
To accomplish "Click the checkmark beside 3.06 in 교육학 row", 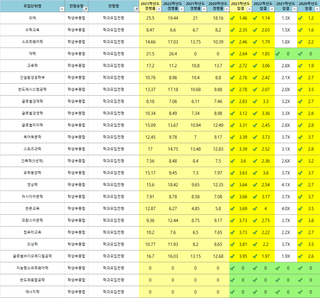I will pyautogui.click(x=255, y=66).
